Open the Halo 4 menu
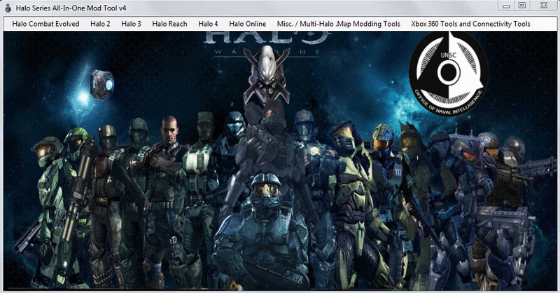 (x=208, y=24)
